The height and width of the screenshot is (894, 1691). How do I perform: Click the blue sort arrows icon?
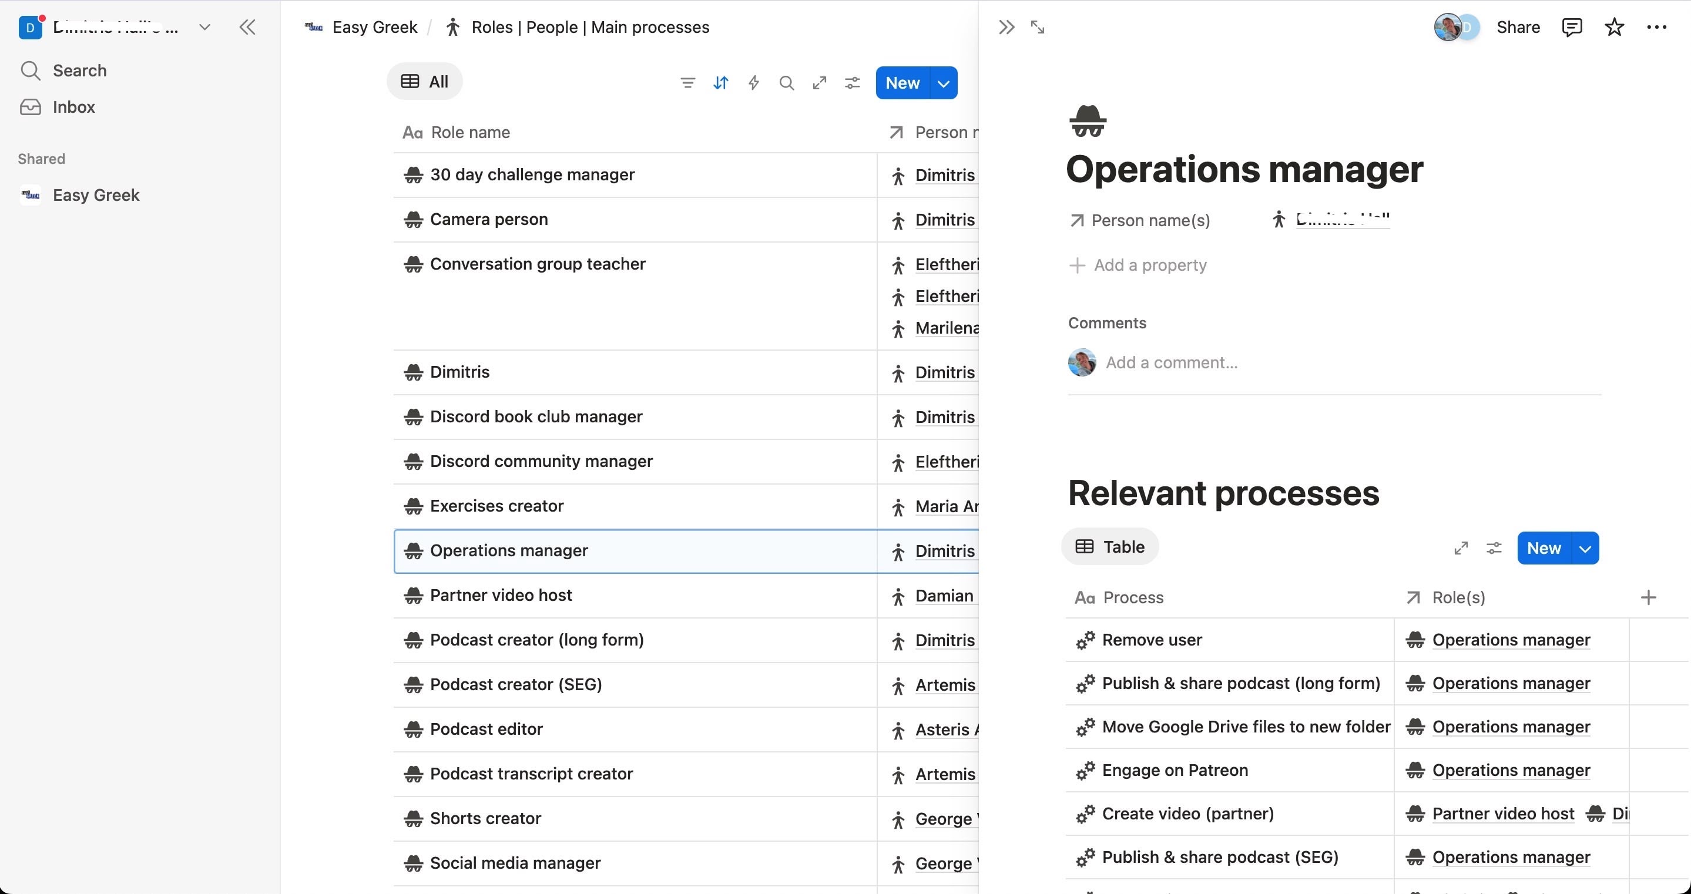[720, 83]
